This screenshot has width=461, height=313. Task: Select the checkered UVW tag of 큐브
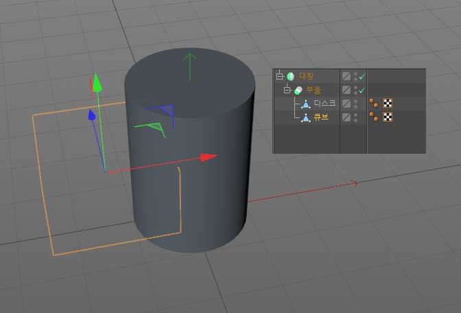pyautogui.click(x=387, y=117)
